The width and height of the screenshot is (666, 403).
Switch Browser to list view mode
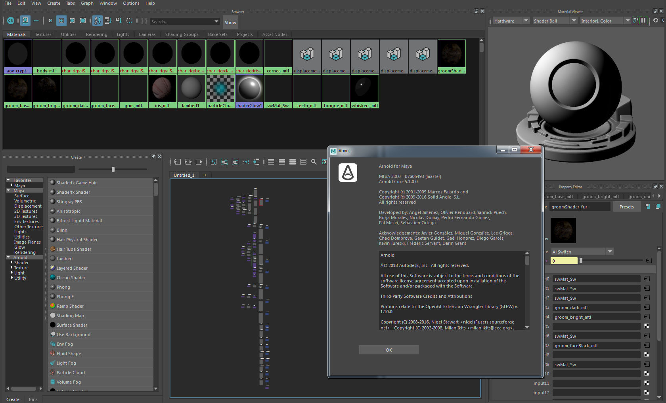[x=36, y=21]
